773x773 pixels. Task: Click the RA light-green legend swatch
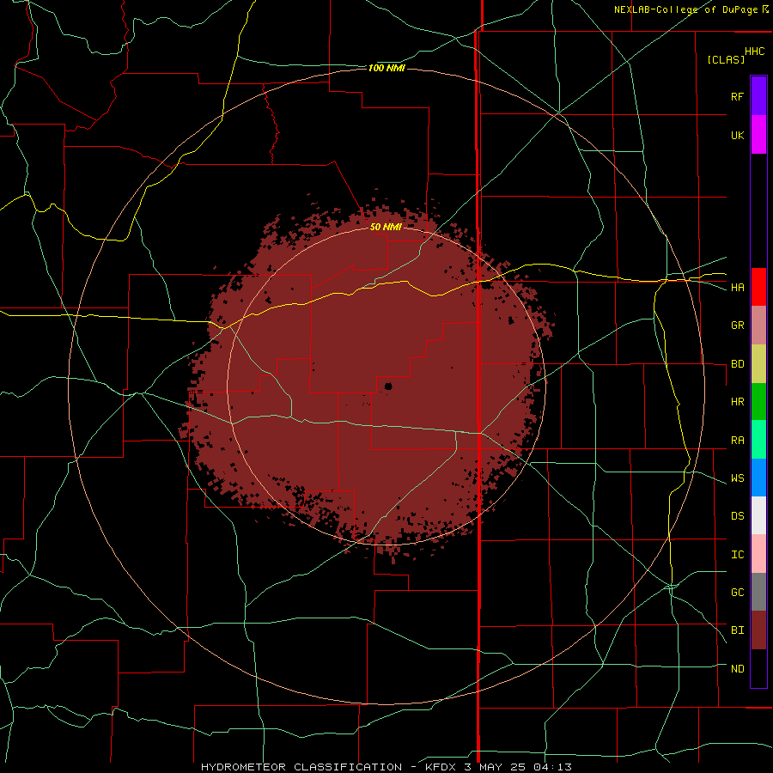(758, 440)
